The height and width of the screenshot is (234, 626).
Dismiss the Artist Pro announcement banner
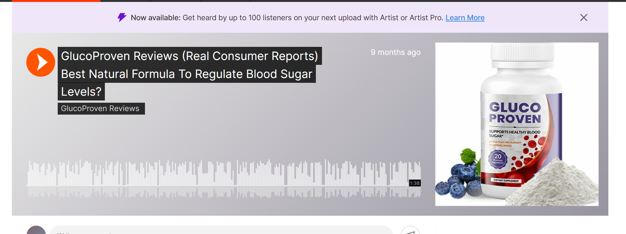coord(584,18)
